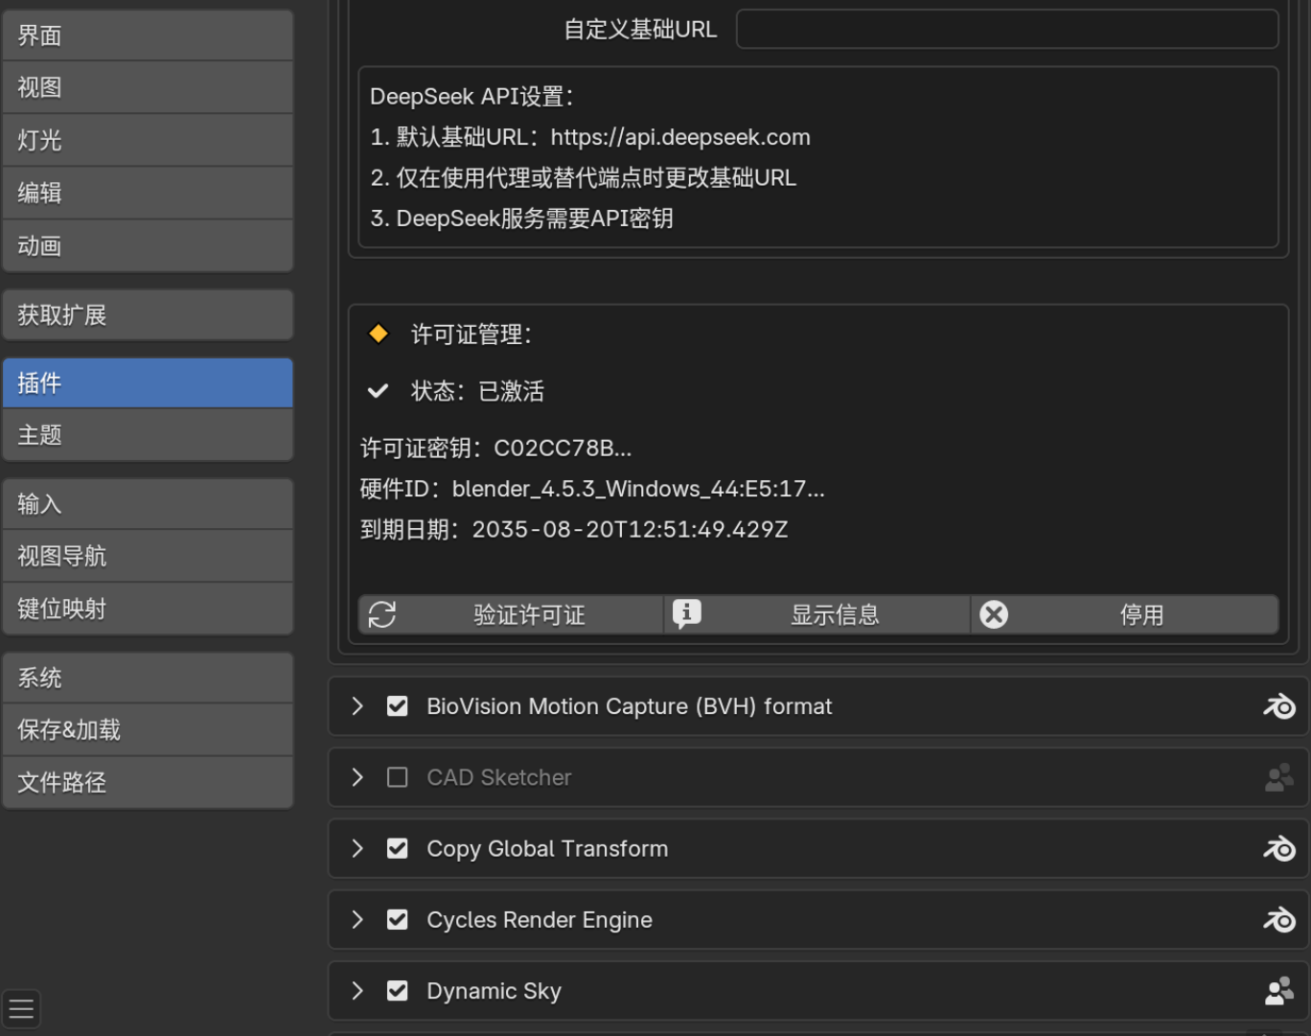Click the 自定义基础URL input field
Screen dimensions: 1311x1036
tap(1007, 29)
